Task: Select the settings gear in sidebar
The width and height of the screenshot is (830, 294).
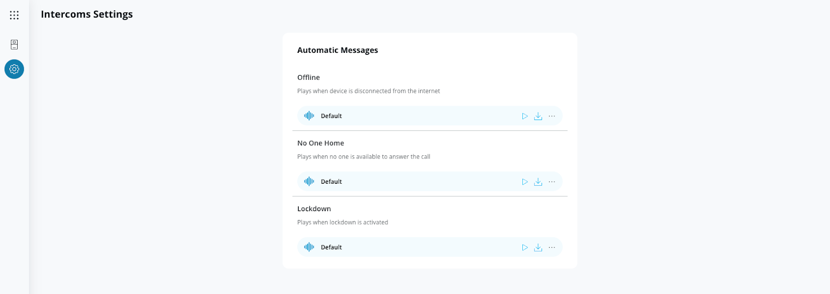Action: tap(15, 69)
